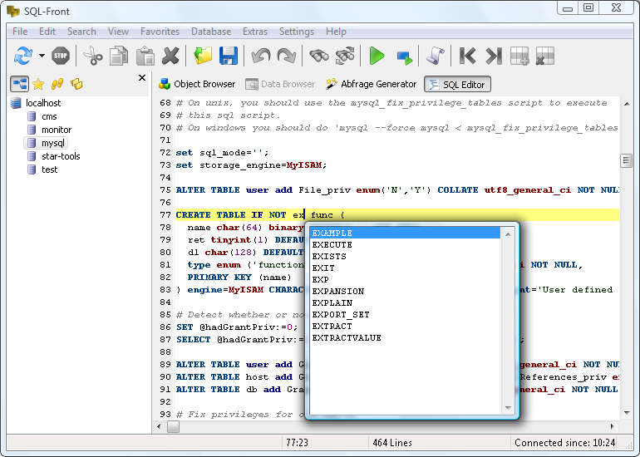Open the Search menu
This screenshot has height=457, width=640.
click(x=81, y=32)
